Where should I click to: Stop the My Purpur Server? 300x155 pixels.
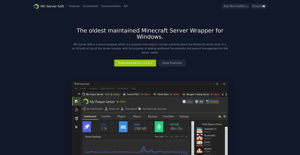coord(187,102)
